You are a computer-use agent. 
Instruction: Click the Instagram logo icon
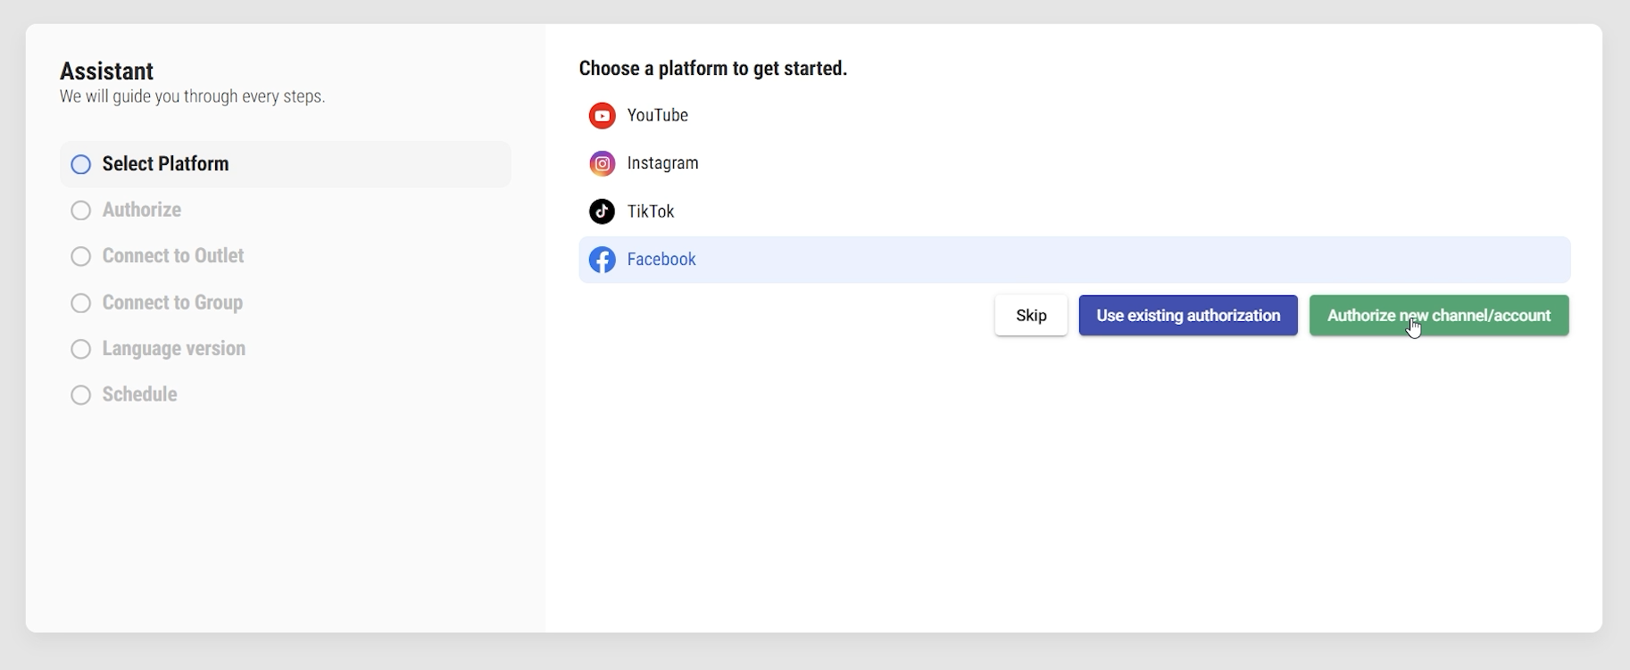point(603,164)
